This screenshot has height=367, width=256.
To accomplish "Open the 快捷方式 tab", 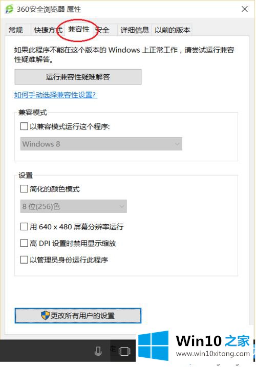I will 48,30.
